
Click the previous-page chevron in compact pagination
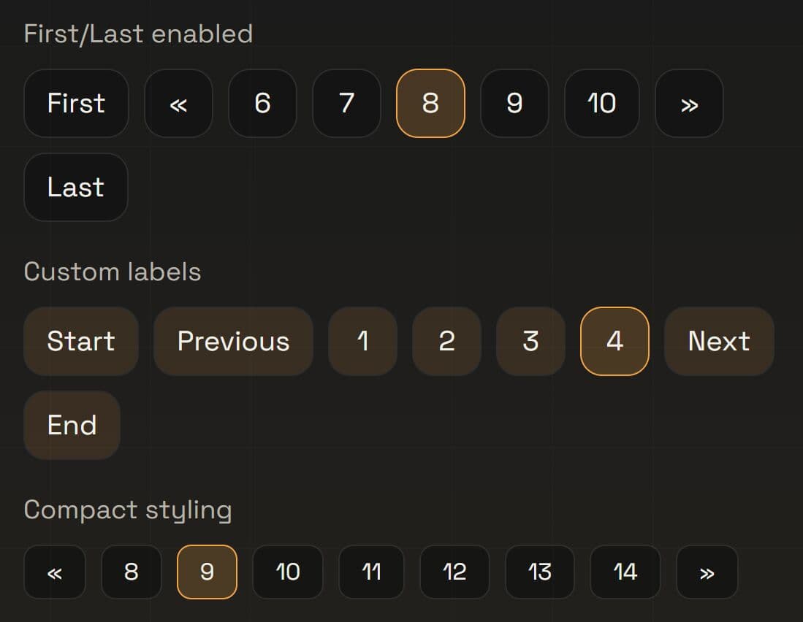tap(55, 572)
